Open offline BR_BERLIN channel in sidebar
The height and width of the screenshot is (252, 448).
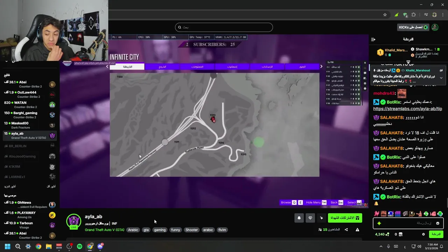click(30, 146)
